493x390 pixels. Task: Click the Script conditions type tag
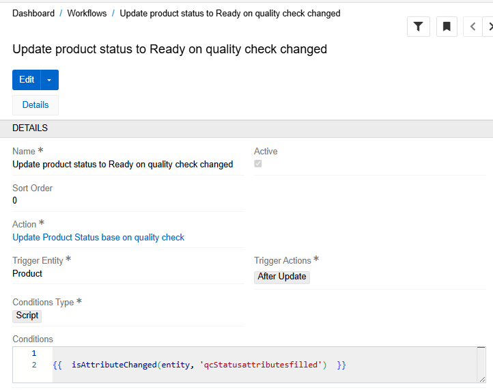pos(27,316)
